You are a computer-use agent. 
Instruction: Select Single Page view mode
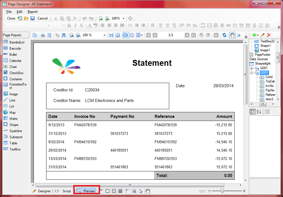coord(126,35)
